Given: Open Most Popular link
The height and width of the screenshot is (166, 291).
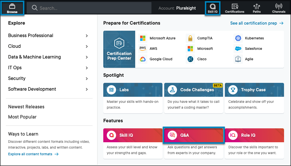Looking at the screenshot, I should pos(22,117).
